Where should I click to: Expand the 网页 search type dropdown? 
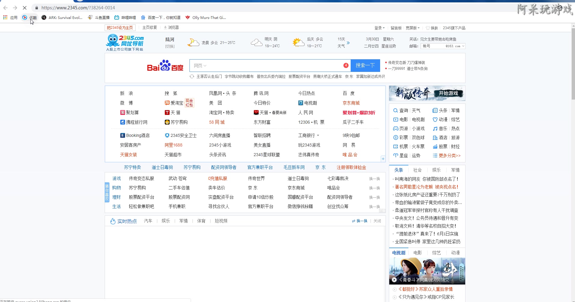pyautogui.click(x=200, y=66)
